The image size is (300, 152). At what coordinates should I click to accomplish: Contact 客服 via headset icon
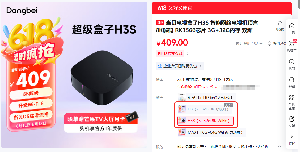(x=291, y=80)
